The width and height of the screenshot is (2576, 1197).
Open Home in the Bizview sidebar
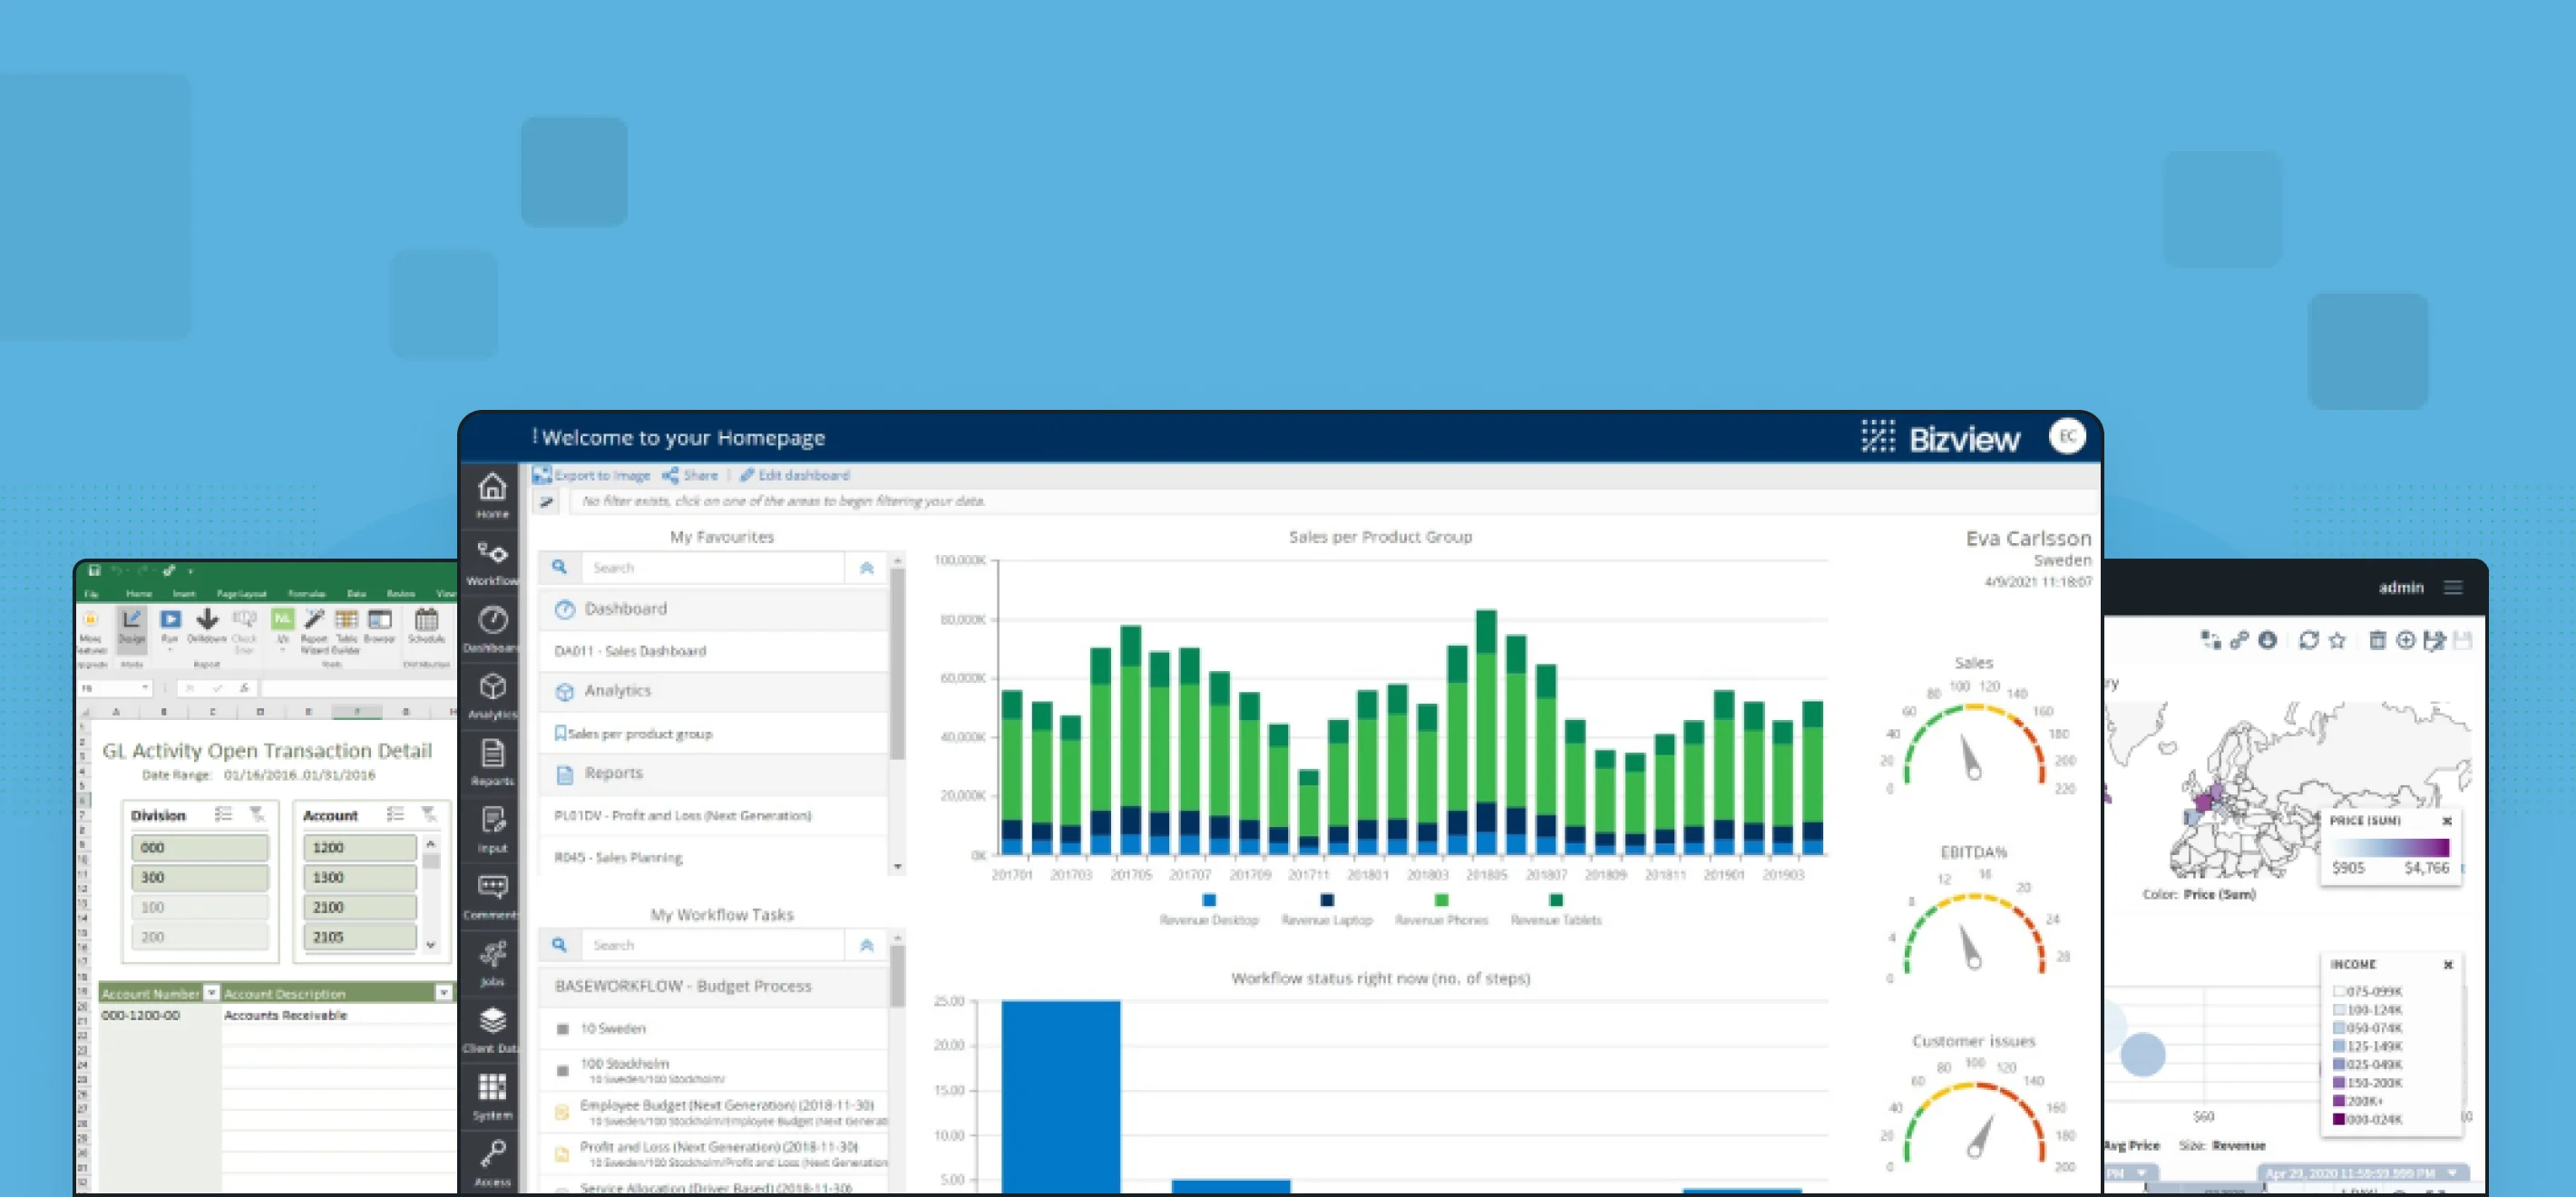coord(491,495)
